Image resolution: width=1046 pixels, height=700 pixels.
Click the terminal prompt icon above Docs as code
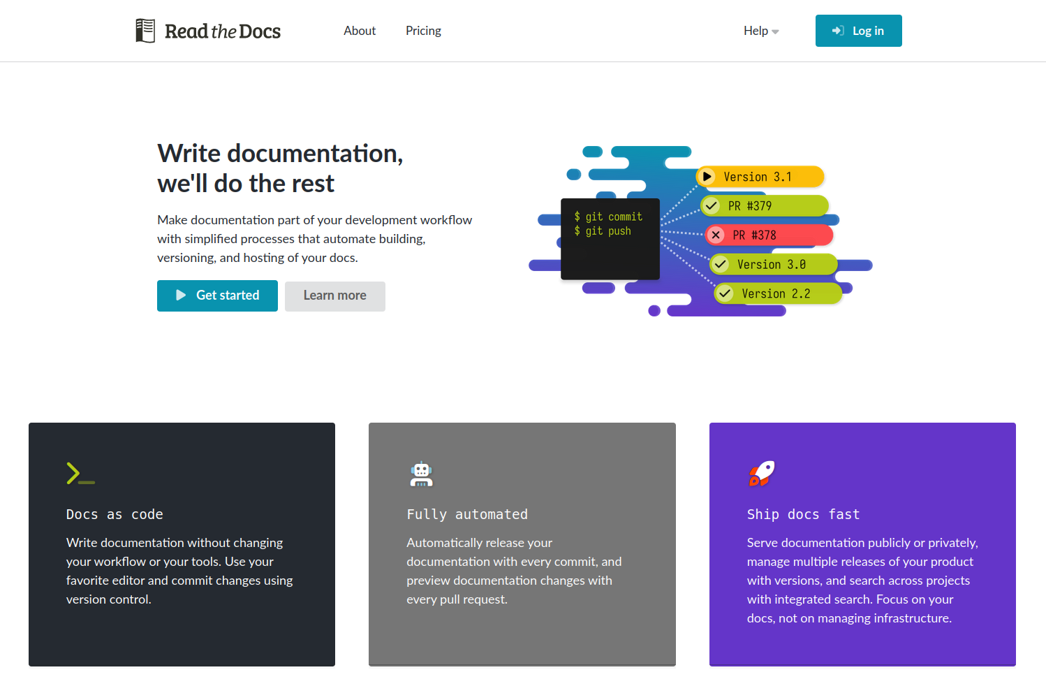pyautogui.click(x=80, y=474)
